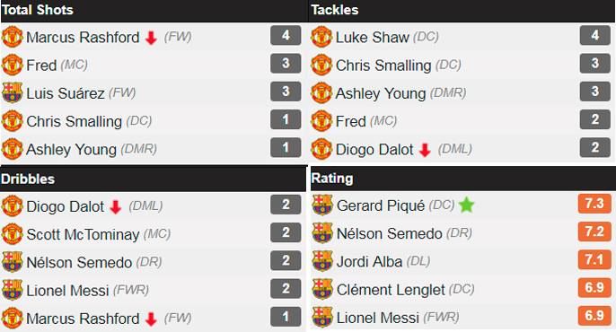Click the 7.3 rating badge for Piqué

(x=594, y=204)
